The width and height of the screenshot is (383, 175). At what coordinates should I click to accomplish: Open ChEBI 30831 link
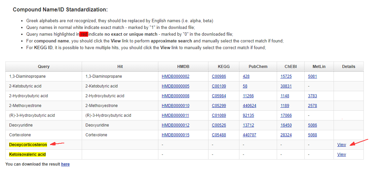point(286,86)
